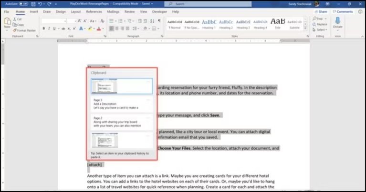Switch to the Insert tab
The width and height of the screenshot is (366, 192).
[34, 11]
